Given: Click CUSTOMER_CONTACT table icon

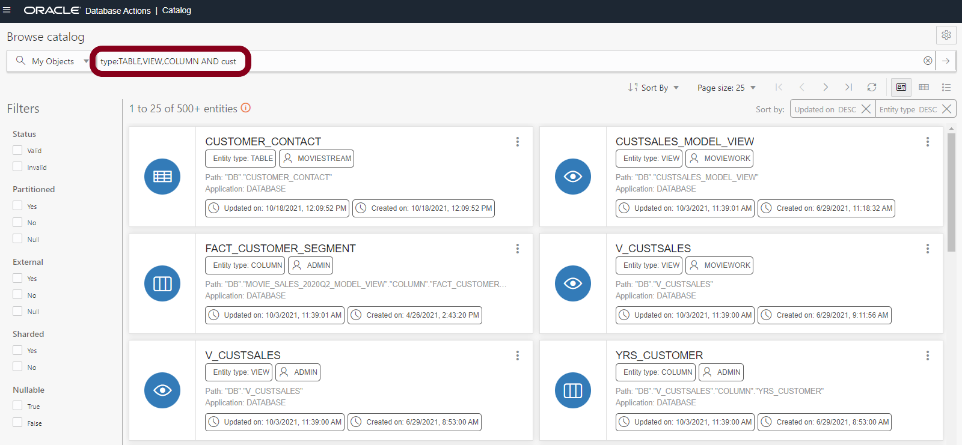Looking at the screenshot, I should coord(162,177).
